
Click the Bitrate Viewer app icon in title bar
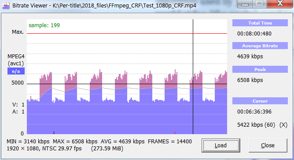pos(6,6)
